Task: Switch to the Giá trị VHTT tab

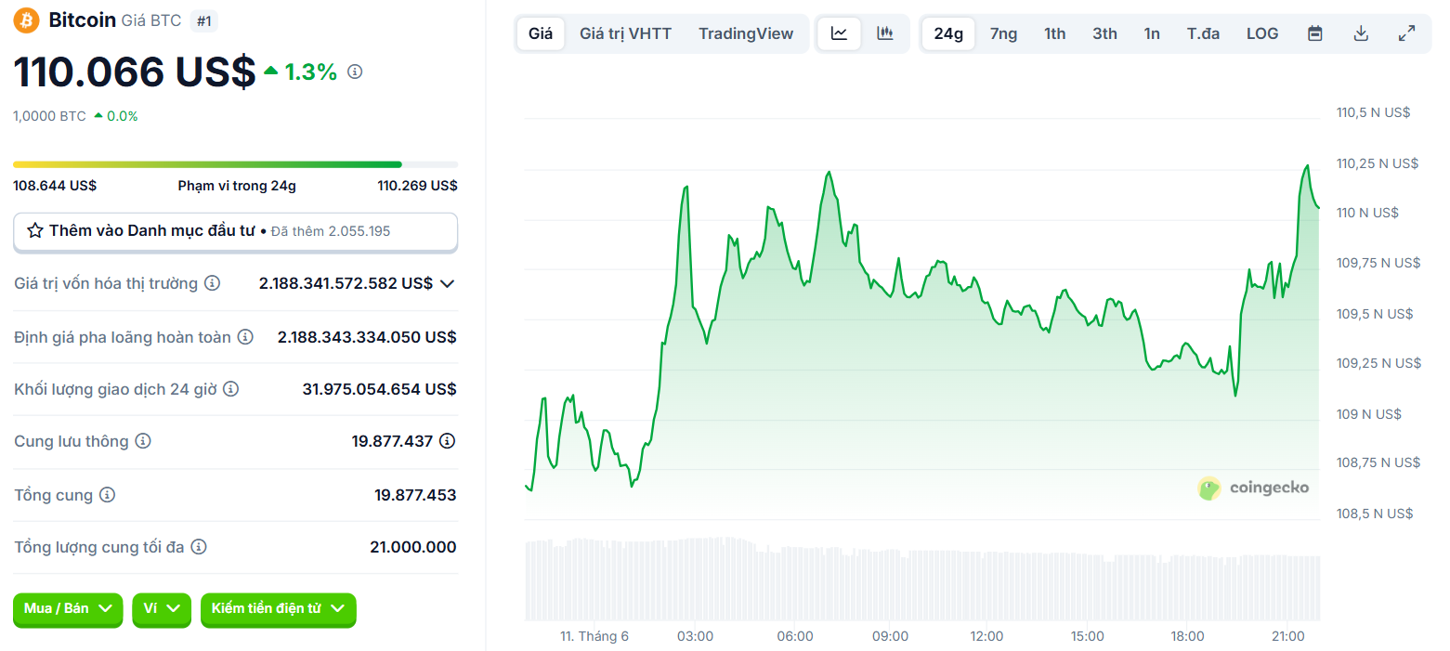Action: coord(625,33)
